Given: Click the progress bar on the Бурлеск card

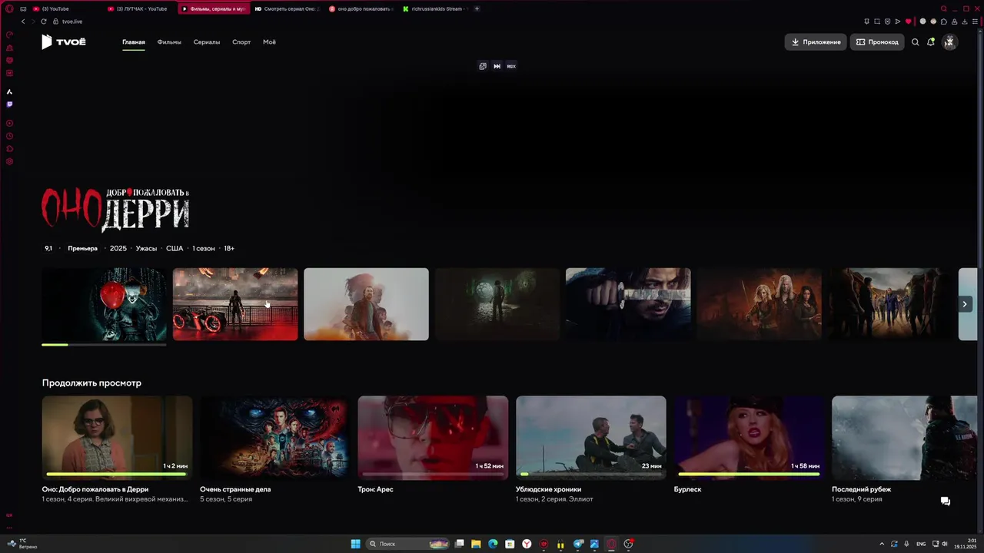Looking at the screenshot, I should coord(749,474).
